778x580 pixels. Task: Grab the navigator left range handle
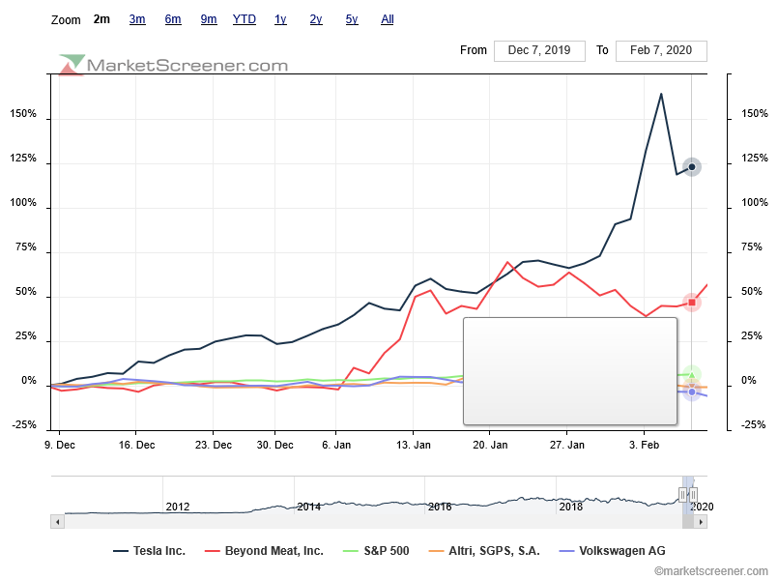point(682,495)
